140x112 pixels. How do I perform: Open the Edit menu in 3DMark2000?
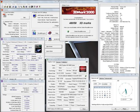(6, 4)
